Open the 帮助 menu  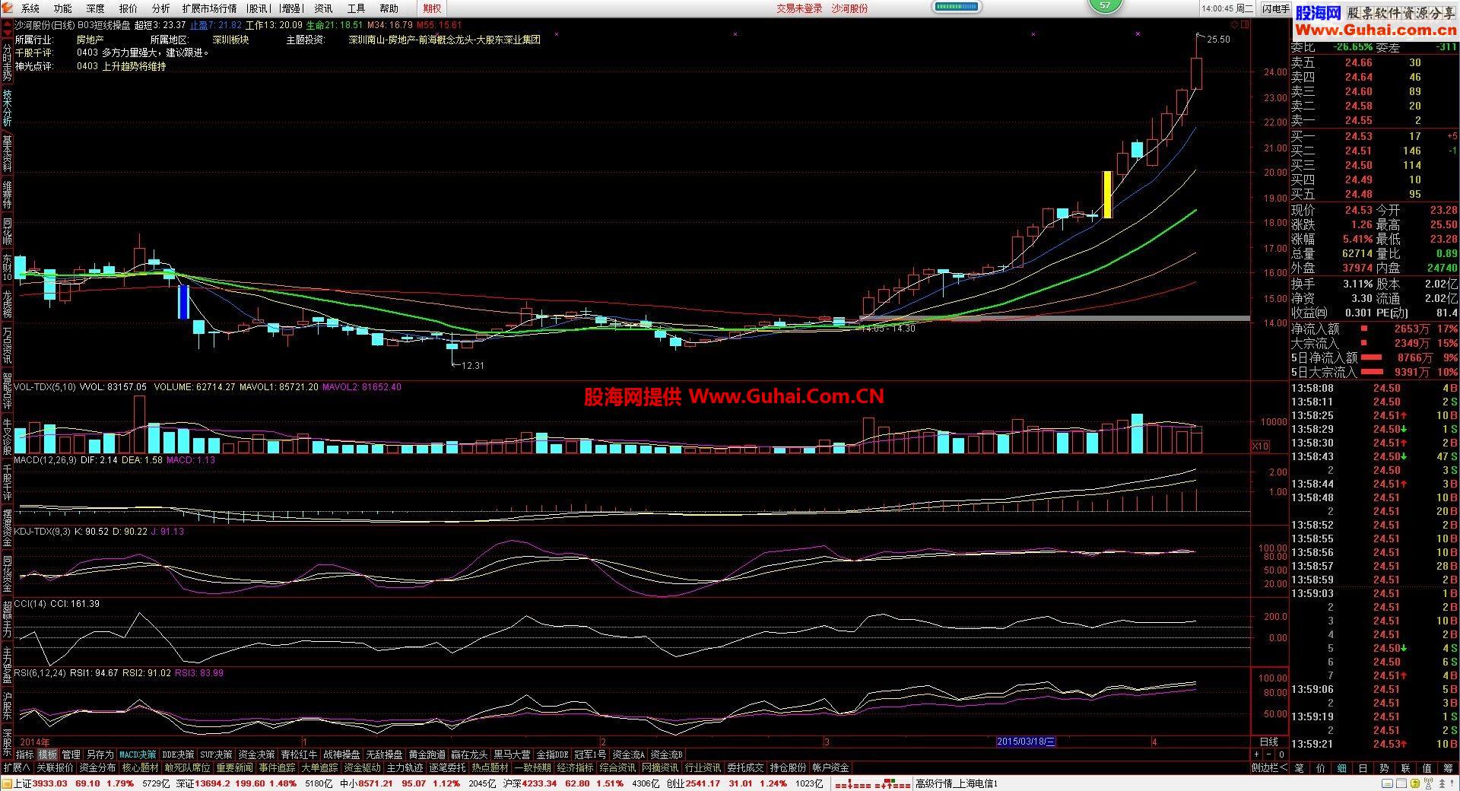(389, 8)
